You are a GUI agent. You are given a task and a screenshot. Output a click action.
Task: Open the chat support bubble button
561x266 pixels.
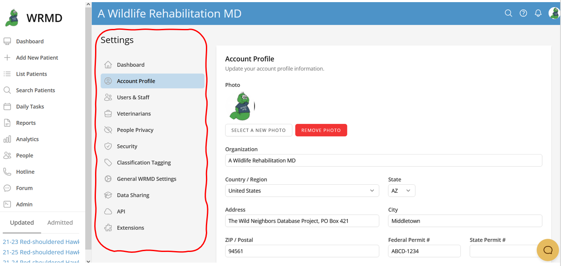[x=548, y=250]
